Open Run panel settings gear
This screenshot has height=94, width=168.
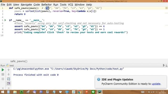164,65
